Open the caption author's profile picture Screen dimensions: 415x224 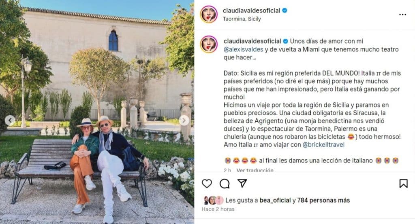[209, 44]
